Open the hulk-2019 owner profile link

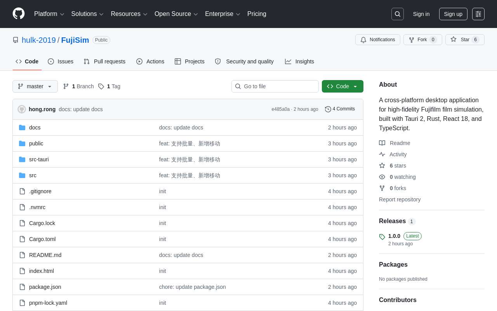coord(39,40)
